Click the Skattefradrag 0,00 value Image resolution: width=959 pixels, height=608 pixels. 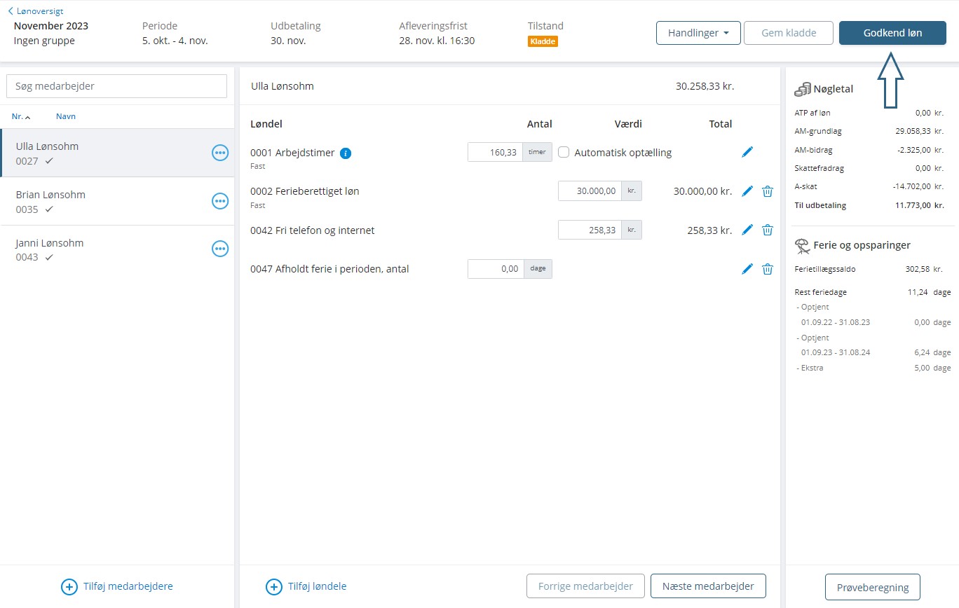coord(930,168)
